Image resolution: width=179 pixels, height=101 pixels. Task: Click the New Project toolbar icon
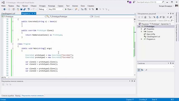(x=13, y=9)
